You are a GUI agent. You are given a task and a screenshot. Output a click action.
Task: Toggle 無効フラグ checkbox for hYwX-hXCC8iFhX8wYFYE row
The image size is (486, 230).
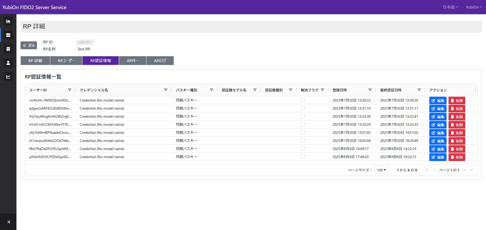pos(303,124)
